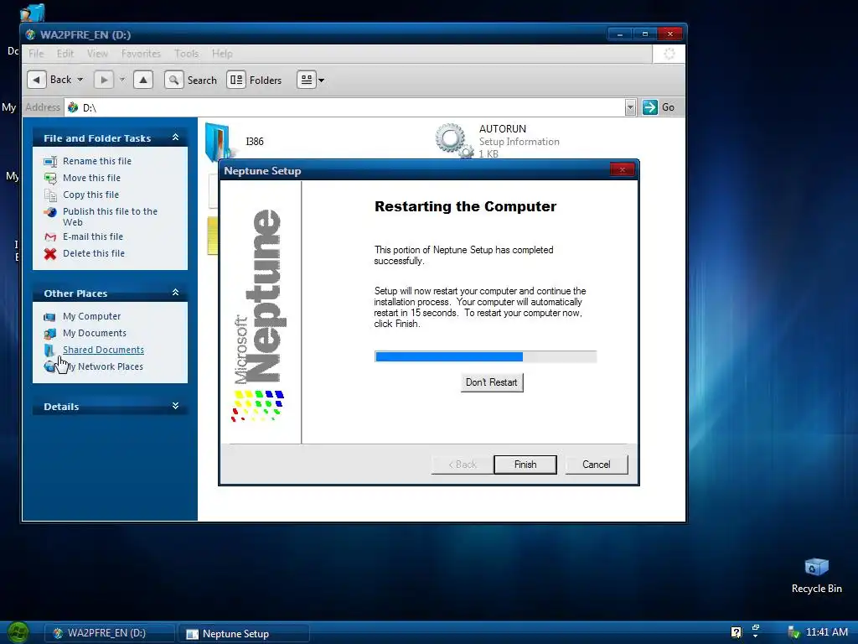This screenshot has width=858, height=644.
Task: Open the Favorites menu
Action: [141, 54]
